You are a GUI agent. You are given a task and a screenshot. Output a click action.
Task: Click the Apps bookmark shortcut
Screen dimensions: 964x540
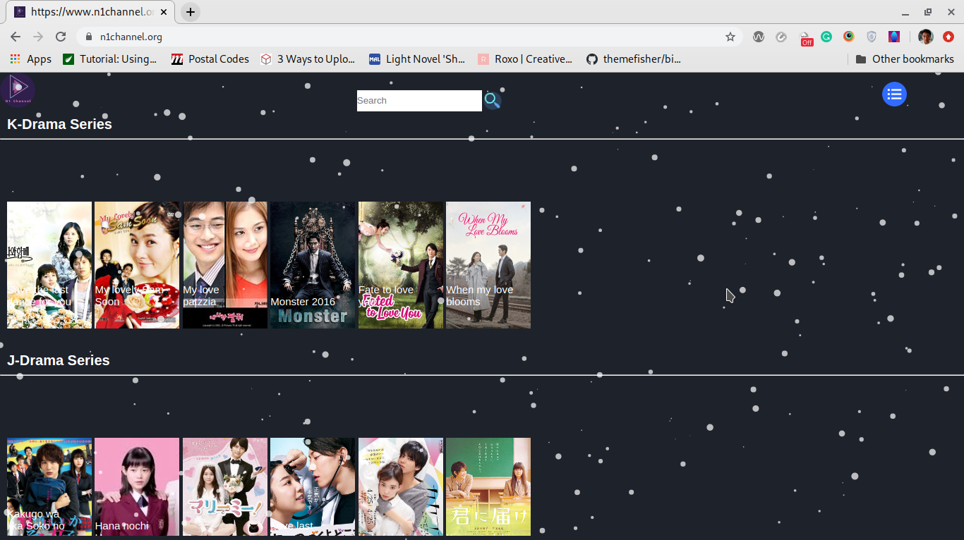click(x=30, y=59)
